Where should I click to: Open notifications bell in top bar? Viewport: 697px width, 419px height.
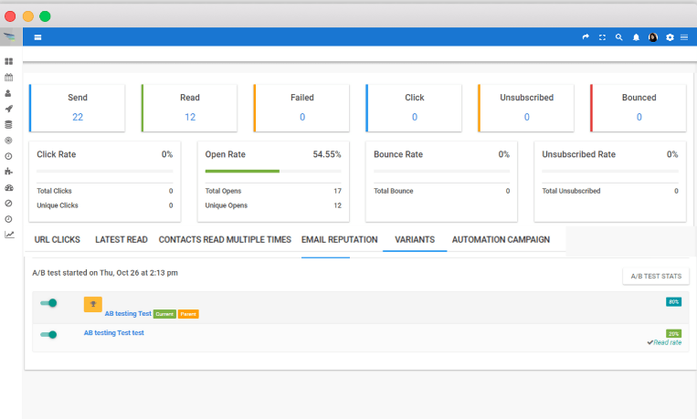tap(636, 37)
